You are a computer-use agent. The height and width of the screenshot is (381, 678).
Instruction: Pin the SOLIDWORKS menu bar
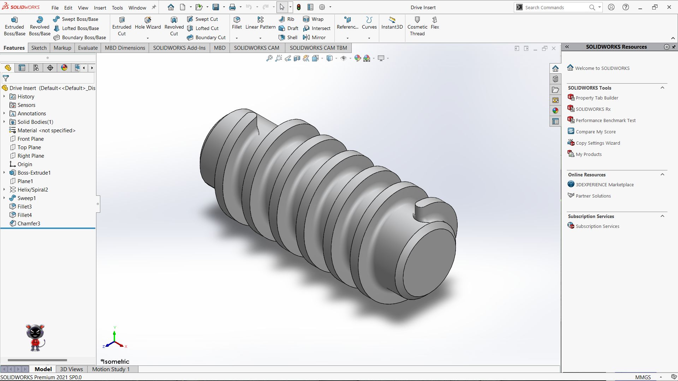click(x=154, y=7)
